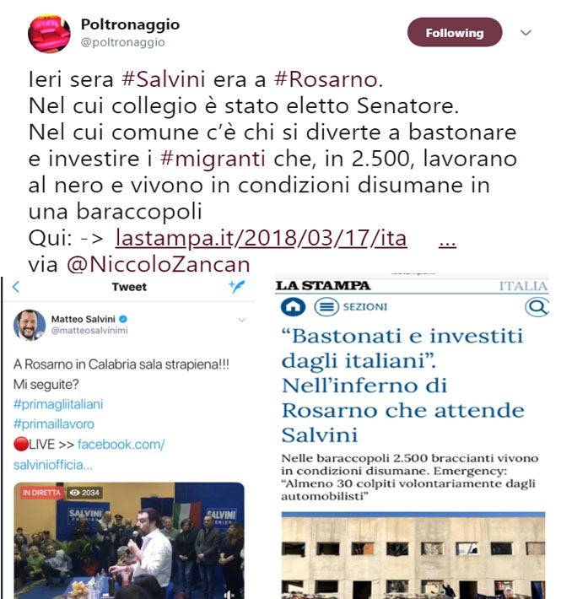
Task: Open the lastampa.it/2018/03/17/ita link
Action: coord(261,238)
